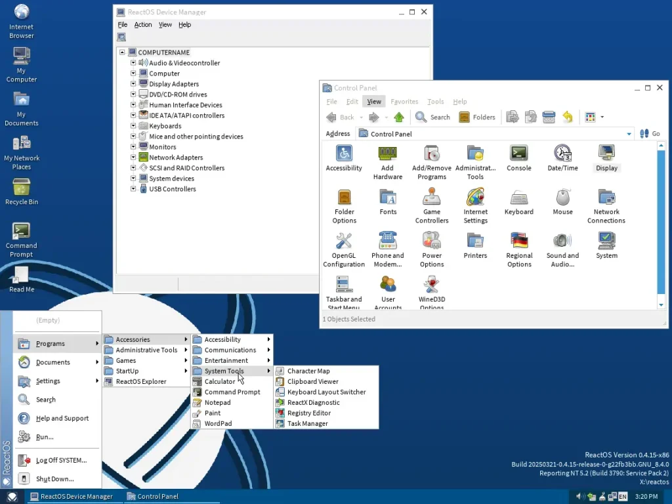Click the Control Panel scrollbar down arrow

(x=661, y=304)
